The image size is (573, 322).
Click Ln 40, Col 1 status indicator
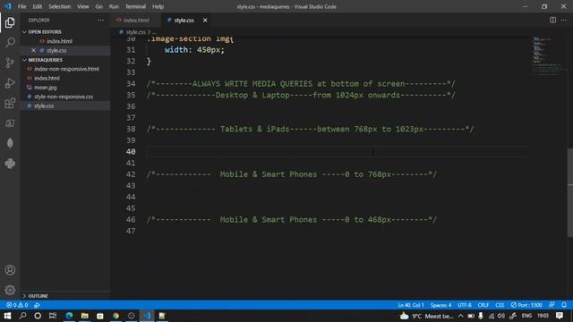(411, 305)
